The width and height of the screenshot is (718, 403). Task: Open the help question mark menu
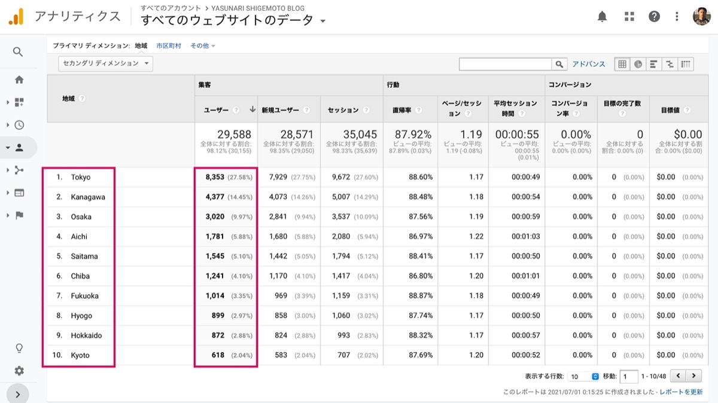click(654, 17)
